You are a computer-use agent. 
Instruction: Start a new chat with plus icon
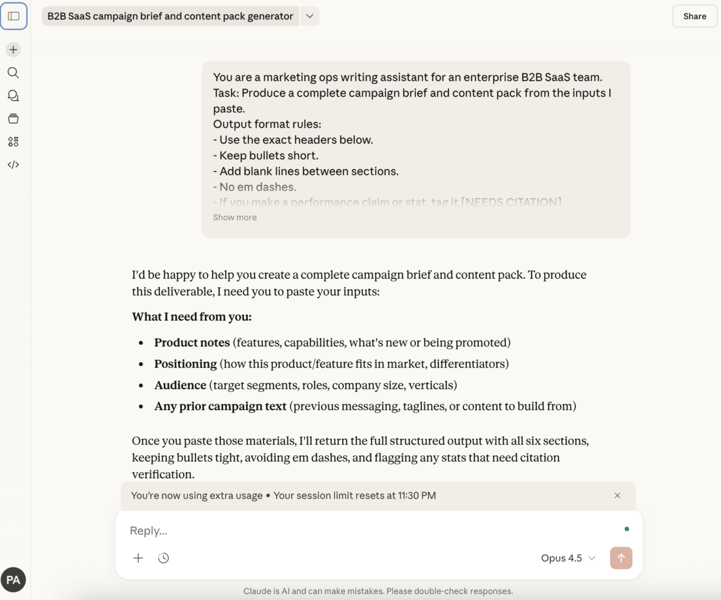14,50
